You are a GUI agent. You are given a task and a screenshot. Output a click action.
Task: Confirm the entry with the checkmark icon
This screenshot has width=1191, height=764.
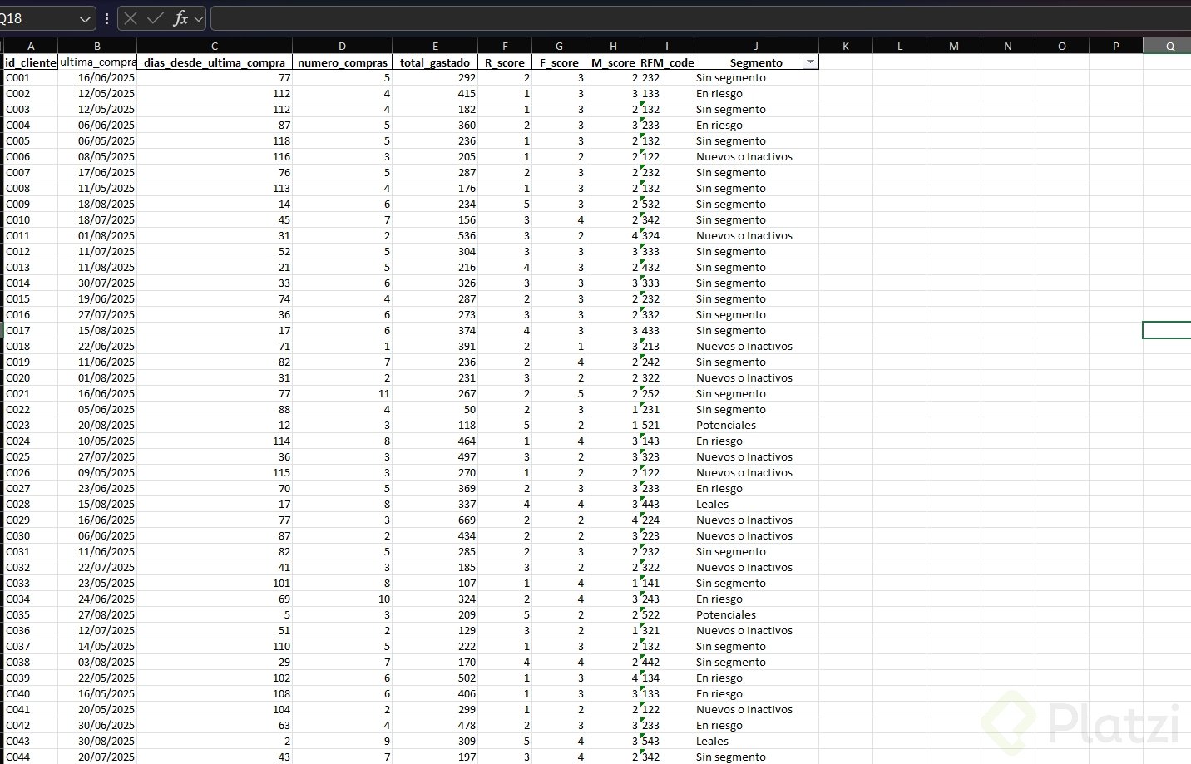[x=155, y=18]
